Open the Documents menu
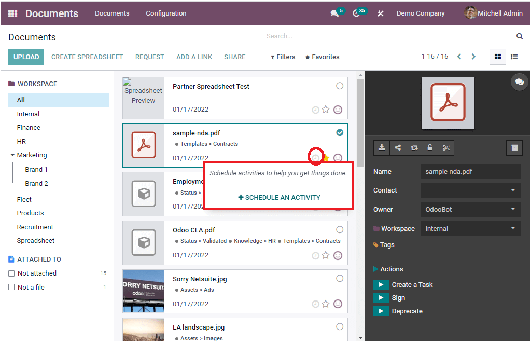This screenshot has height=342, width=531. (112, 13)
